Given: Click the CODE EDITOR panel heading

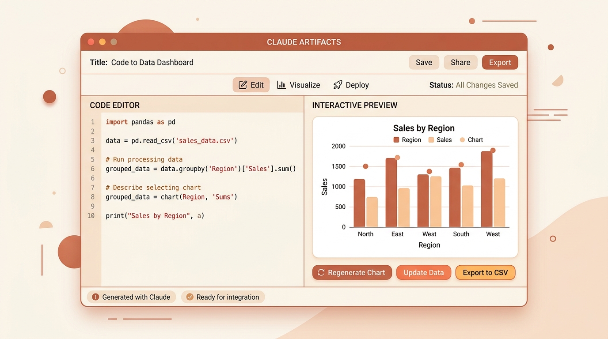Looking at the screenshot, I should [114, 105].
